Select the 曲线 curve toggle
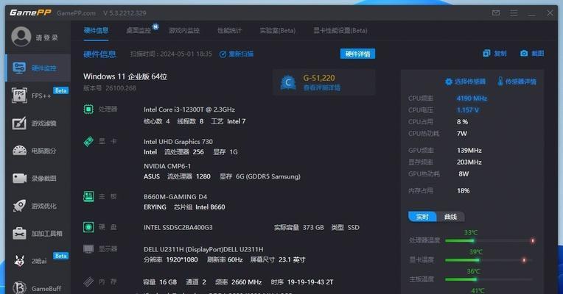 (450, 217)
